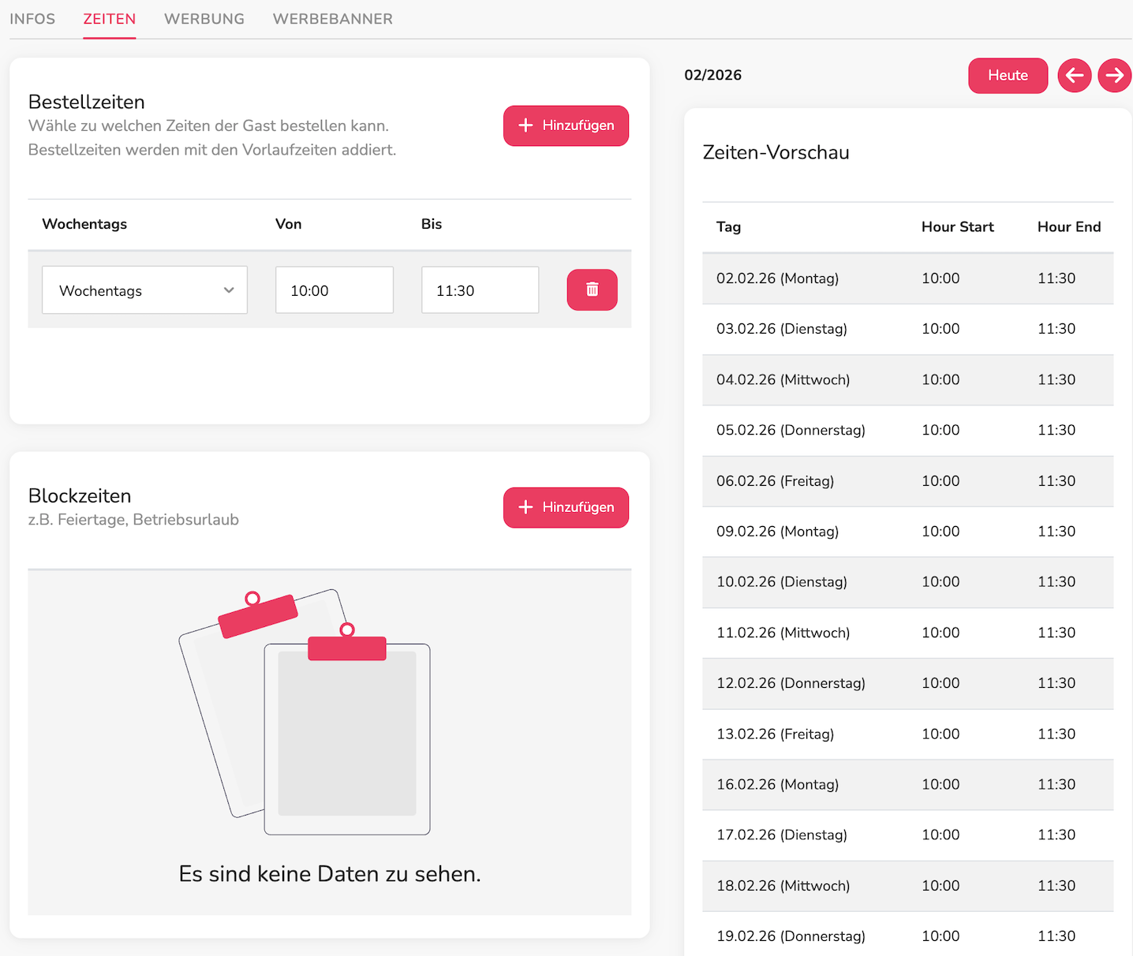The image size is (1133, 956).
Task: Click the Bestellzeiten heading
Action: (x=87, y=102)
